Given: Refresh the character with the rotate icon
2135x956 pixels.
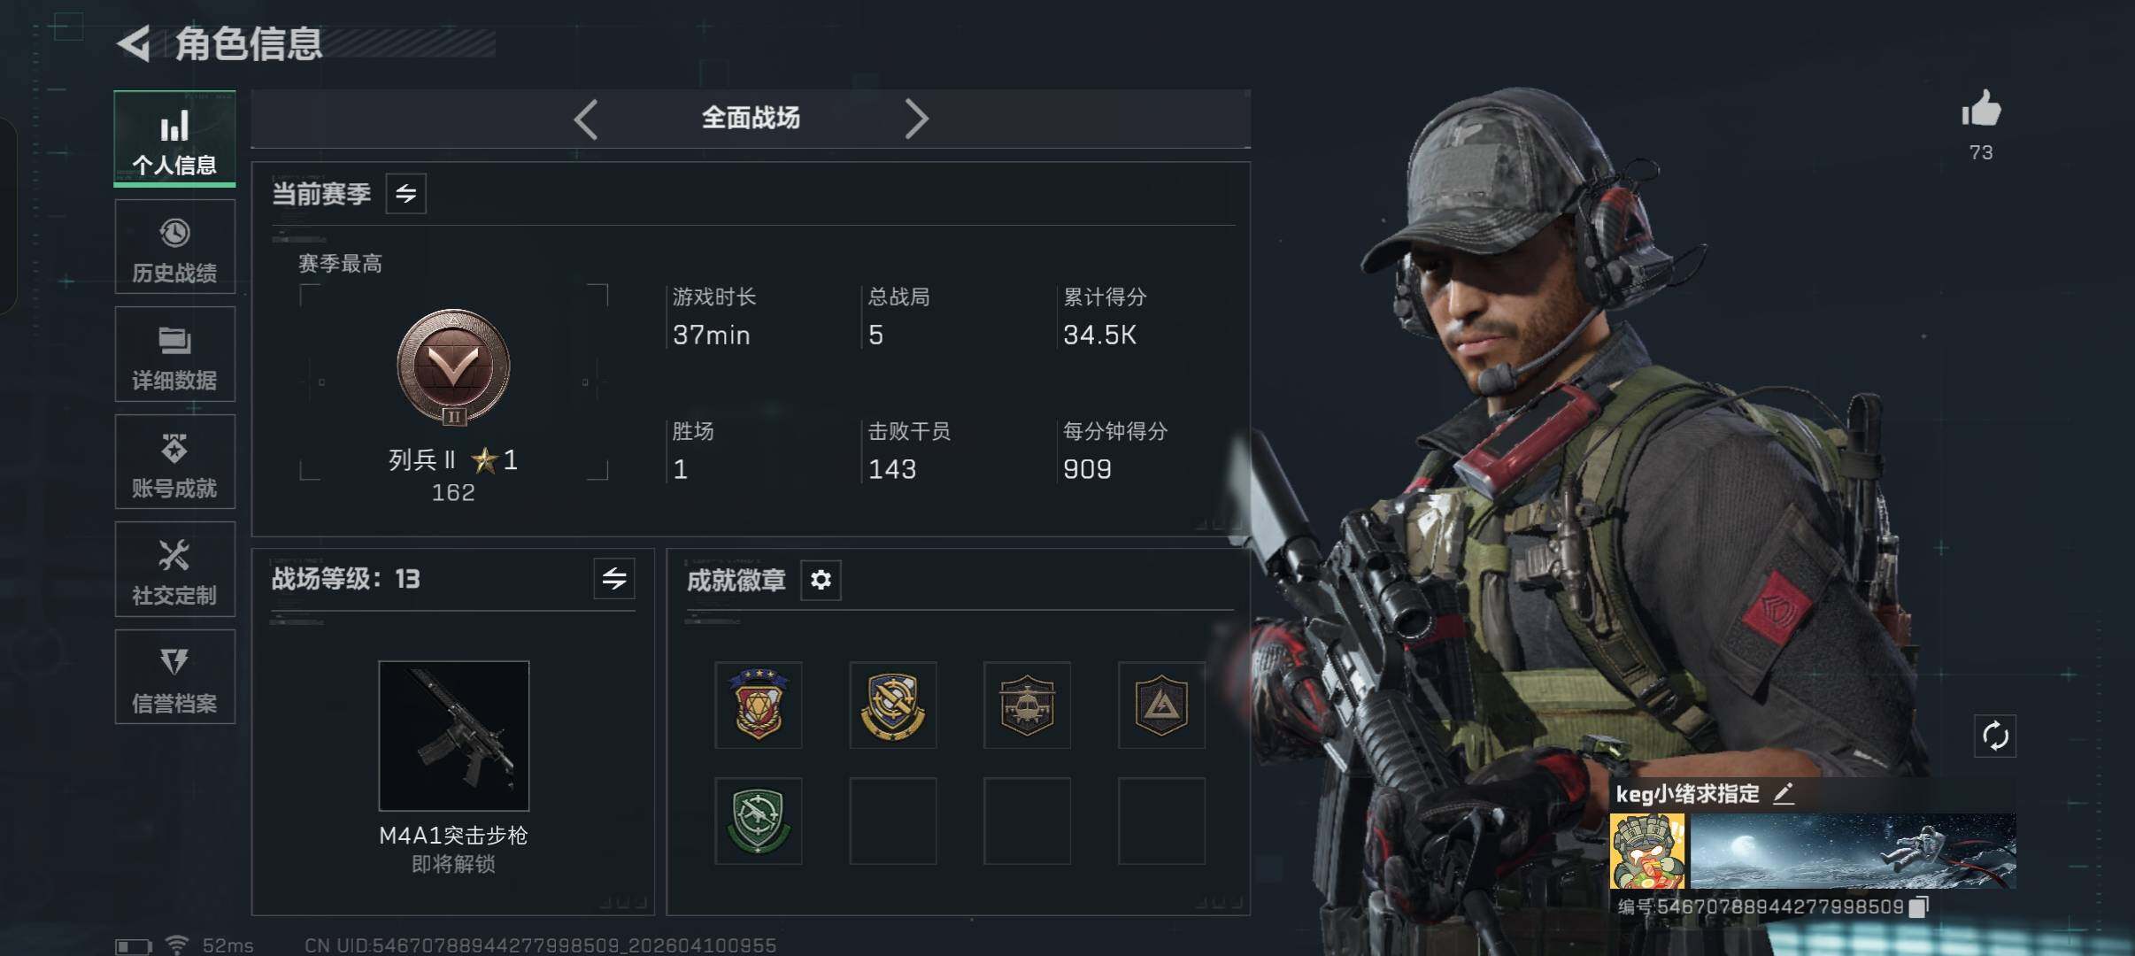Looking at the screenshot, I should [1995, 736].
